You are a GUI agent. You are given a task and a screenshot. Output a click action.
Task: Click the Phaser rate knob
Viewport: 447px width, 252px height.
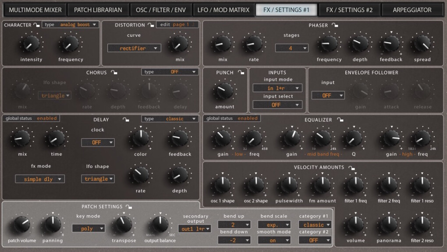coord(253,44)
